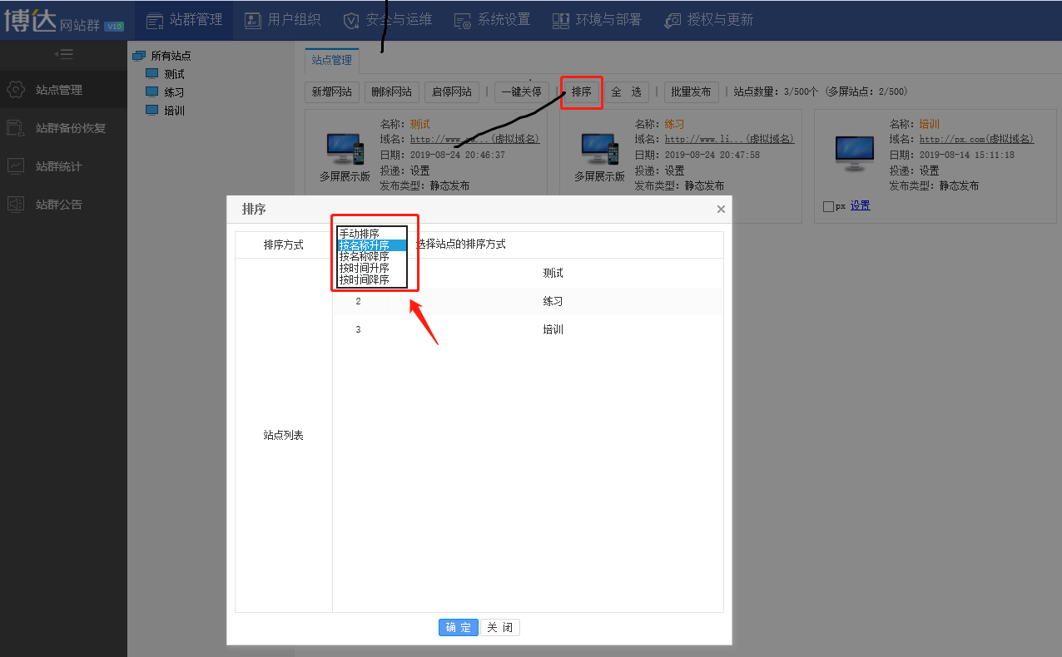Toggle the px checkbox on 培训 card
The width and height of the screenshot is (1062, 657).
click(827, 206)
